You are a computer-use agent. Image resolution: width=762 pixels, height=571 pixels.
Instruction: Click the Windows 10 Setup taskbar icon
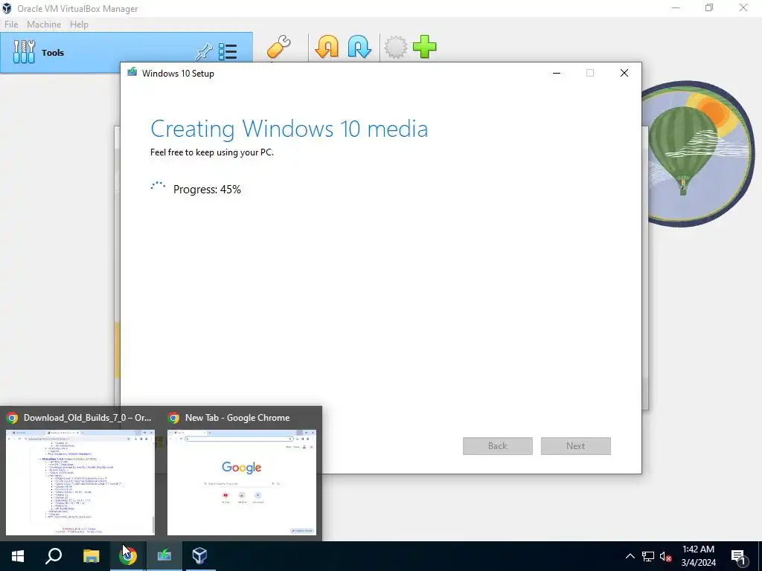pos(164,556)
